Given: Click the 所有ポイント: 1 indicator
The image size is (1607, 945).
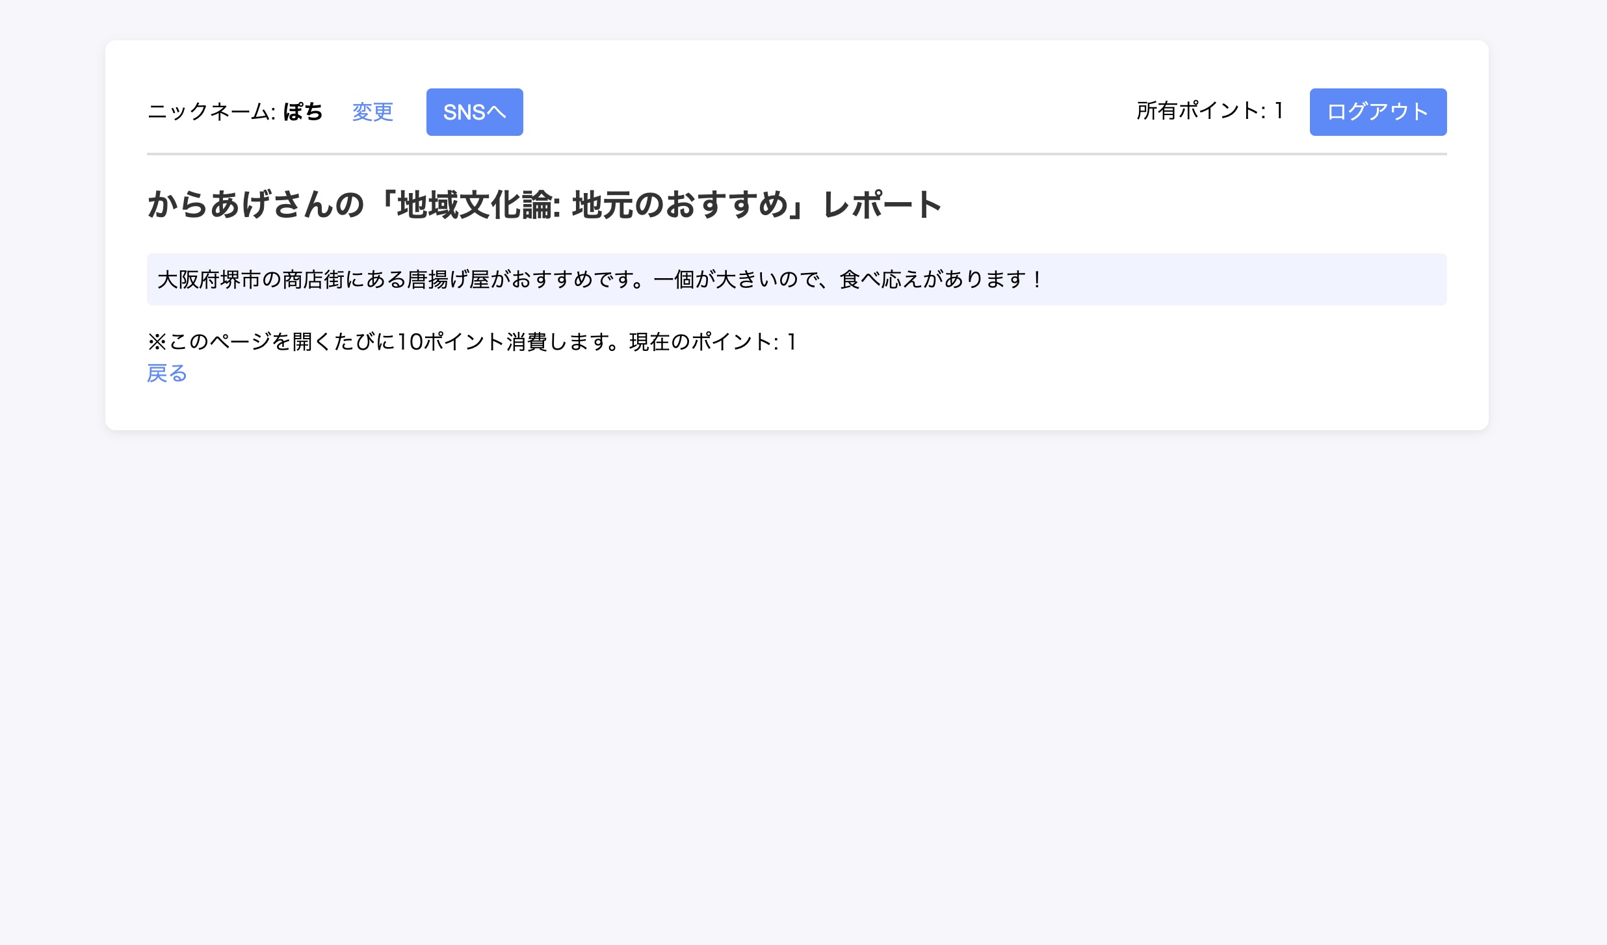Looking at the screenshot, I should 1209,110.
